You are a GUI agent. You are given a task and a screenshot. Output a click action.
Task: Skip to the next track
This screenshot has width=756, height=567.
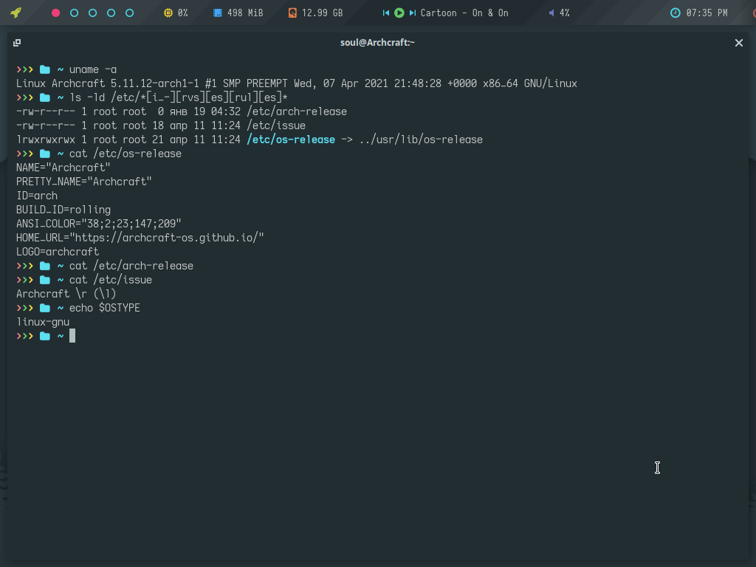point(412,13)
